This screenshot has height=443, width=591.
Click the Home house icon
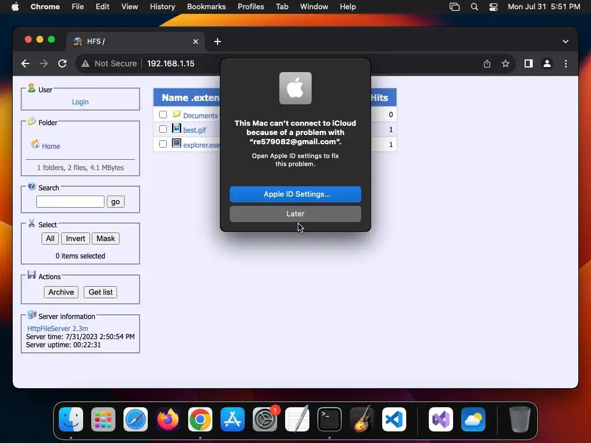(35, 144)
